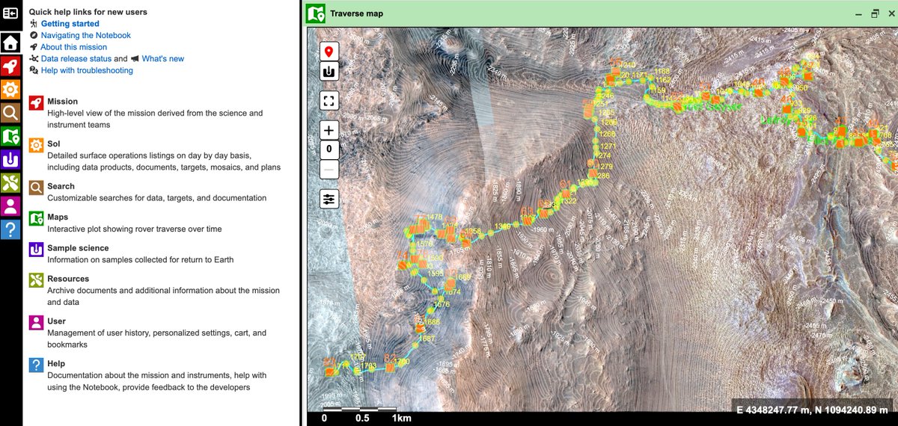Click the red Mission icon in the list
The image size is (898, 426).
coord(35,103)
